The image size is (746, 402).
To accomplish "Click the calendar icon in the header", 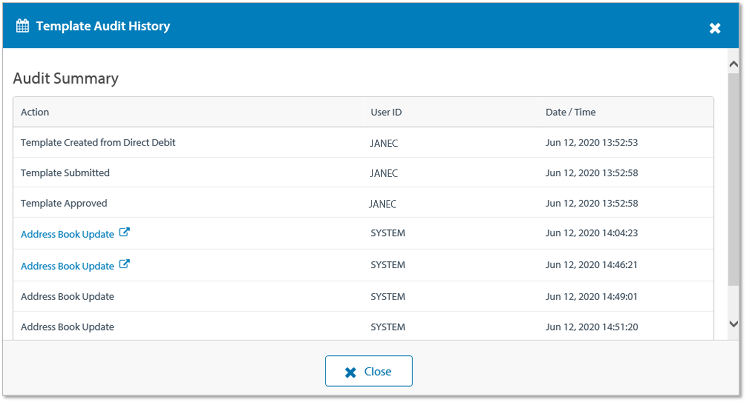I will click(x=23, y=26).
